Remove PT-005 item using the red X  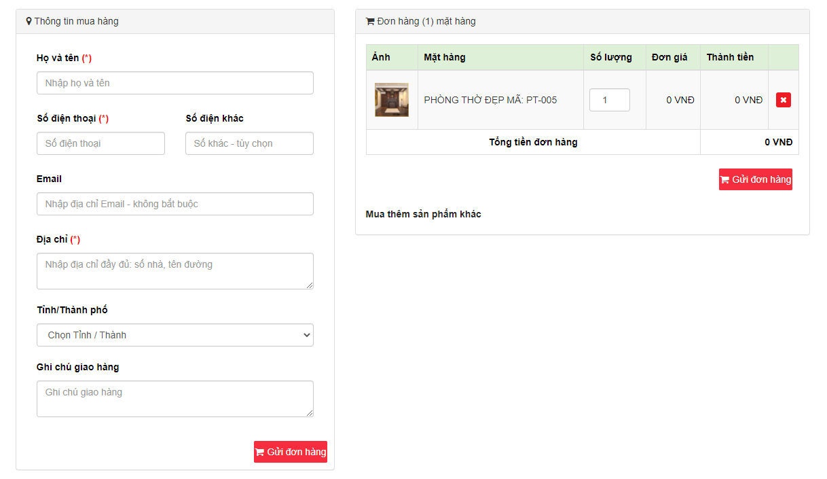783,100
